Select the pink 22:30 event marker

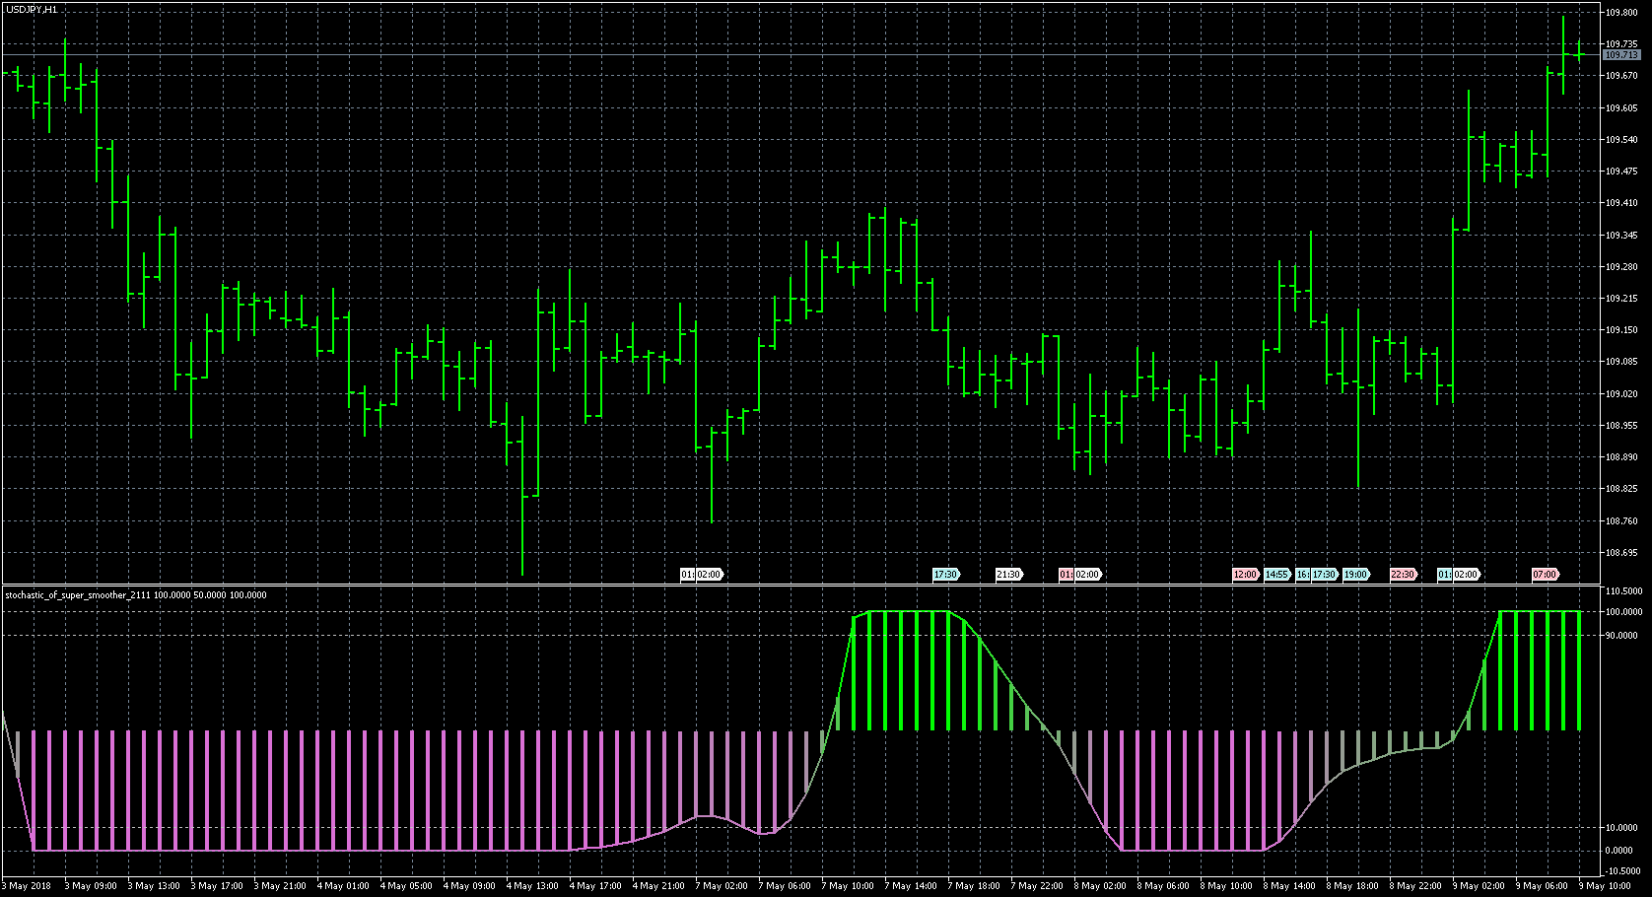(x=1403, y=575)
